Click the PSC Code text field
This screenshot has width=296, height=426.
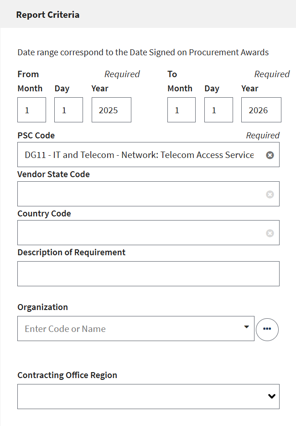point(139,155)
